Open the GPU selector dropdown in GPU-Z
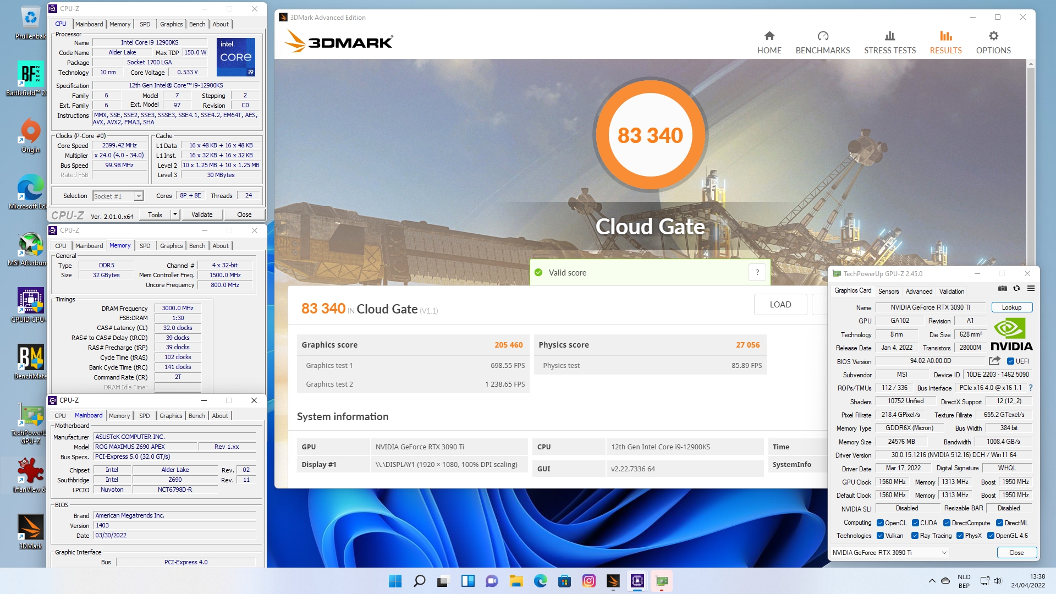Image resolution: width=1056 pixels, height=594 pixels. (889, 553)
